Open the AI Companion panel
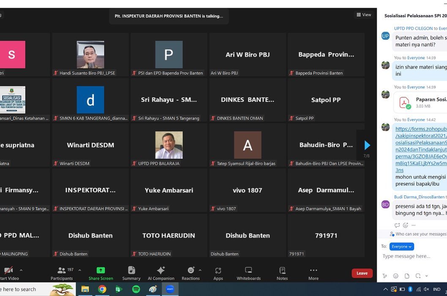This screenshot has width=447, height=296. 161,273
